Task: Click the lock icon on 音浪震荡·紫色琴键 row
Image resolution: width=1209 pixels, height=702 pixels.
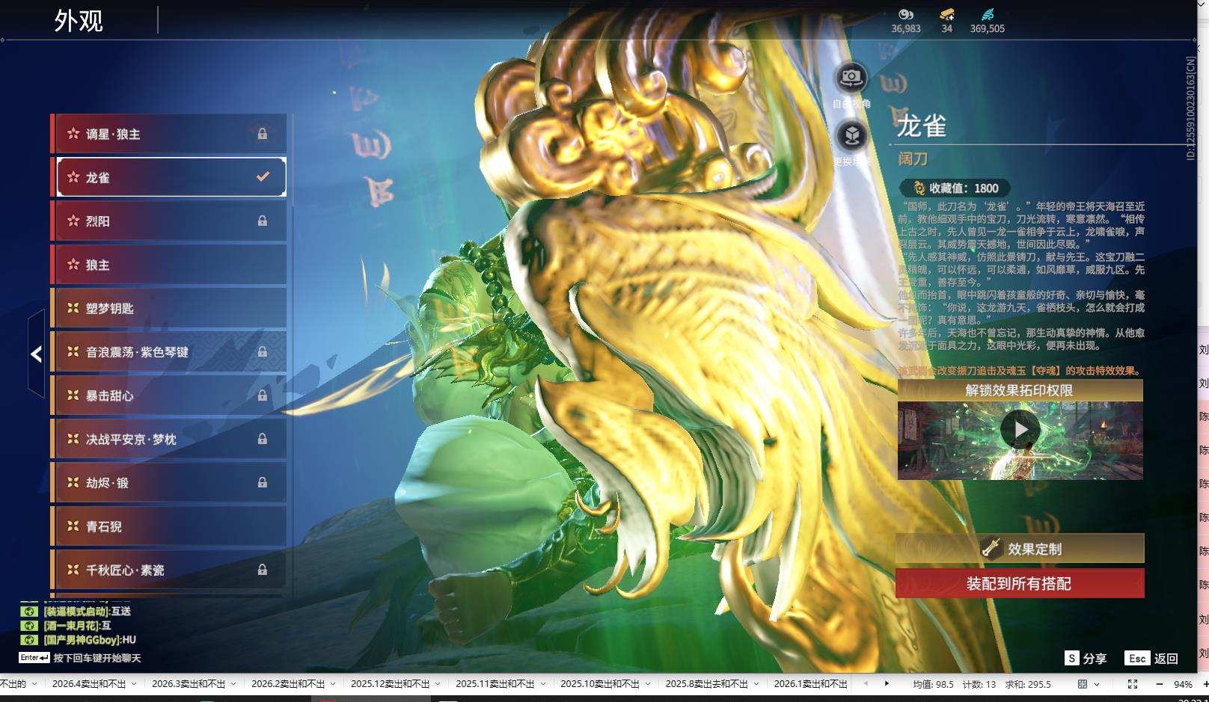Action: pos(263,351)
